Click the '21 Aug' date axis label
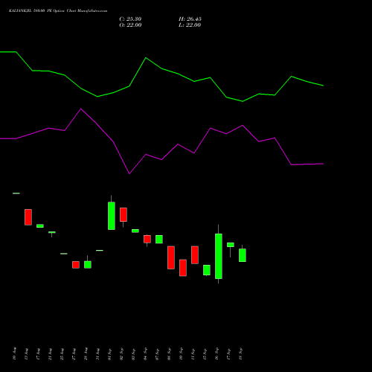Viewport: 372px width, 372px height. [50, 354]
